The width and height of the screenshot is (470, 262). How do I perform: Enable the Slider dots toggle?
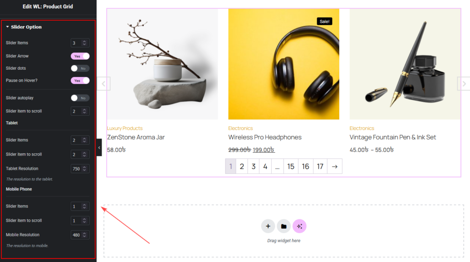point(80,68)
